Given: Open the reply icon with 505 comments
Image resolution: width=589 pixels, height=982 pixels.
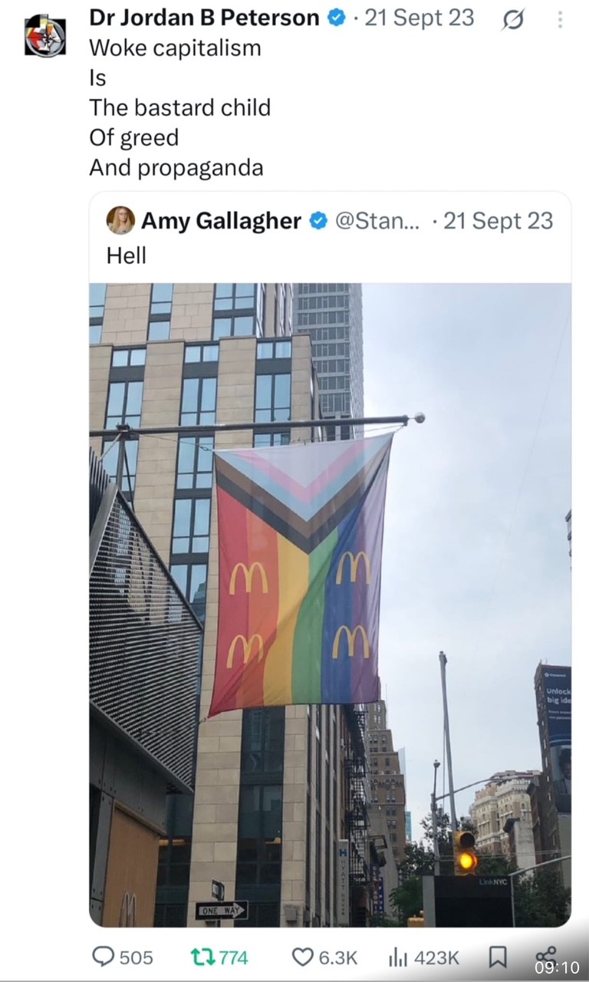Looking at the screenshot, I should pos(104,956).
